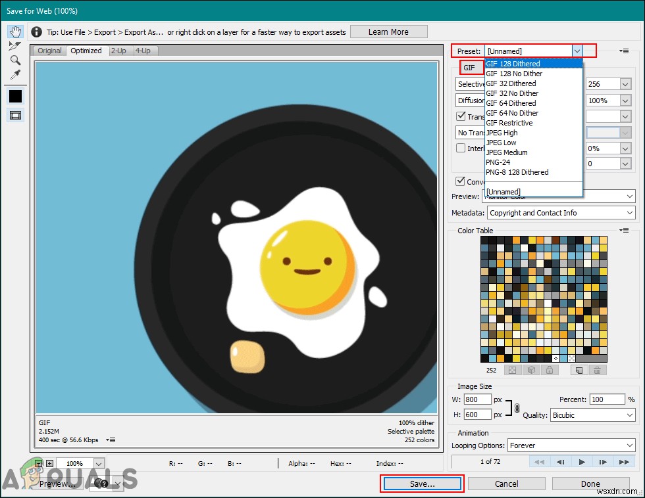Select the Zoom tool
This screenshot has height=498, width=645.
[x=15, y=60]
